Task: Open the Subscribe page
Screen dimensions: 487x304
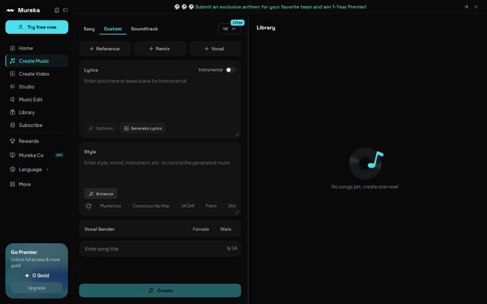Action: (x=37, y=125)
